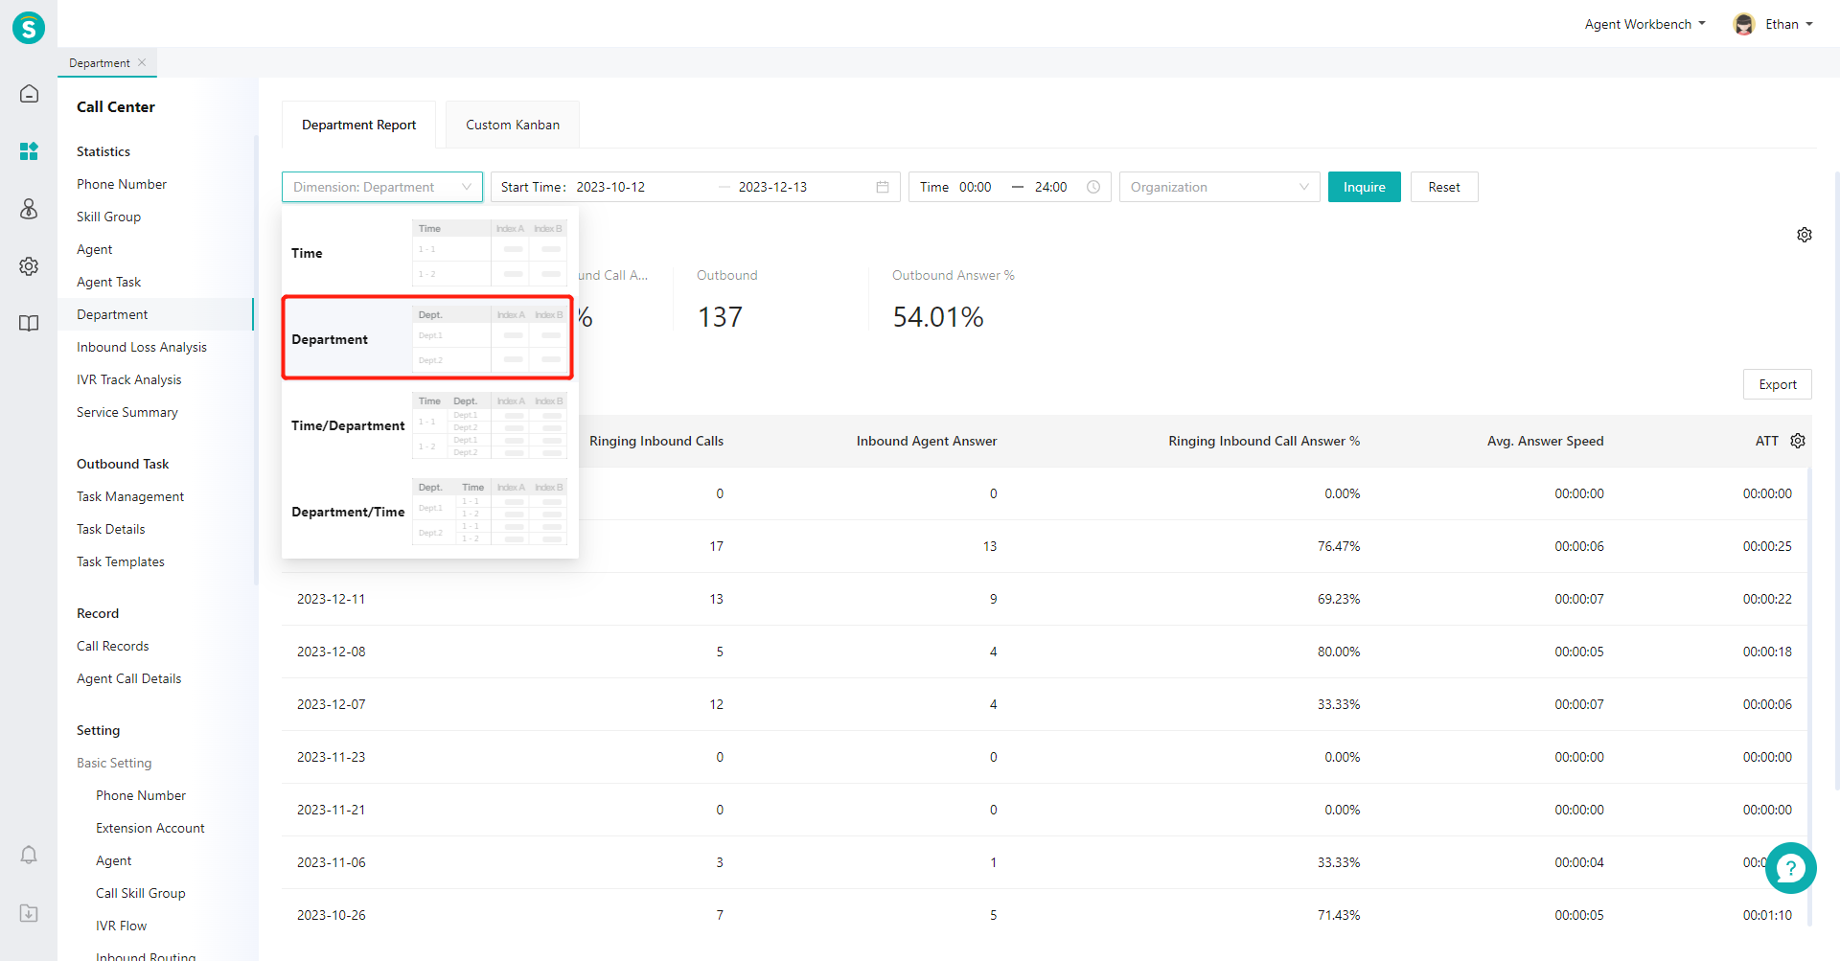
Task: Open metrics settings gear above summary cards
Action: click(1805, 235)
